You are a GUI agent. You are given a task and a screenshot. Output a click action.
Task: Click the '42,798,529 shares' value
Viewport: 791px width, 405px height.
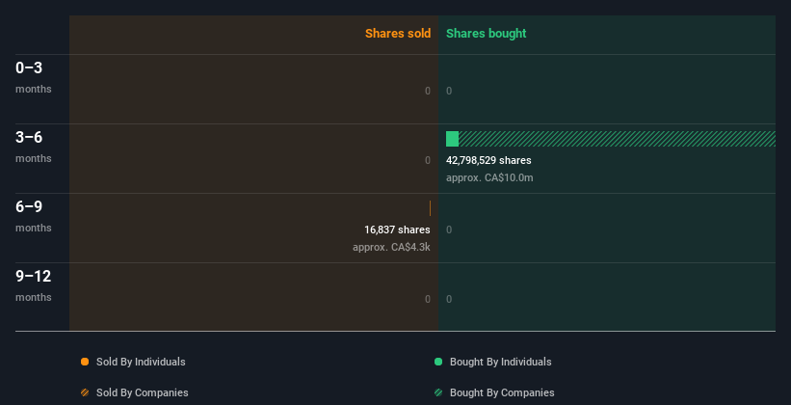pyautogui.click(x=488, y=161)
